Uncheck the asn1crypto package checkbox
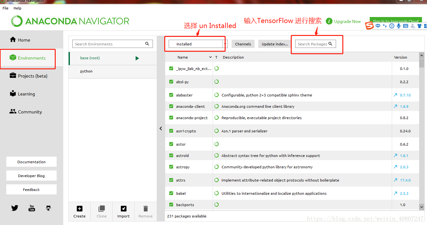This screenshot has height=225, width=427. (171, 131)
